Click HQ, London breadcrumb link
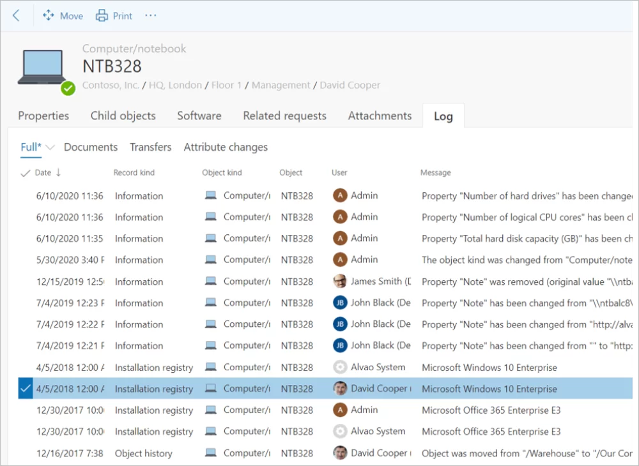The image size is (639, 466). (x=175, y=85)
